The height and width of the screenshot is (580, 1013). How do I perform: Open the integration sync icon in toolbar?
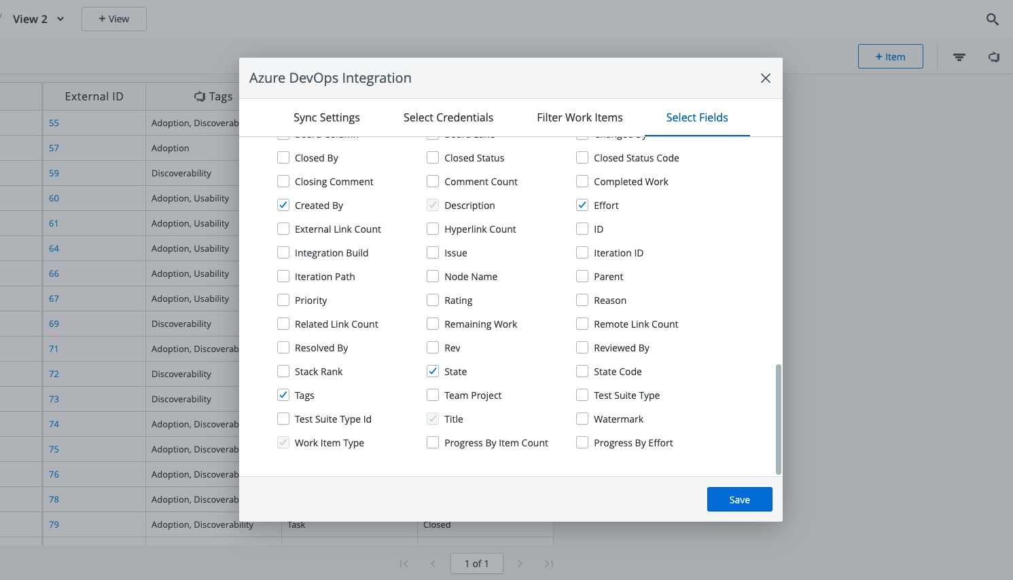994,57
